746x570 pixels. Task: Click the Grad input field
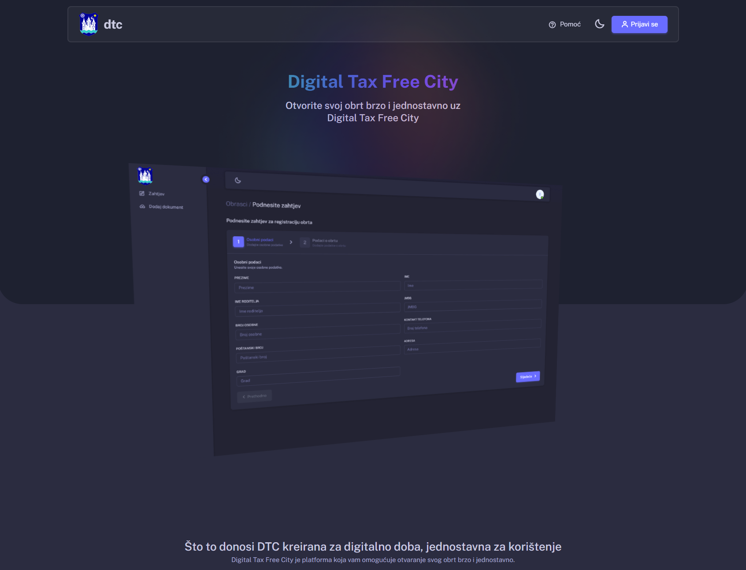pyautogui.click(x=318, y=378)
